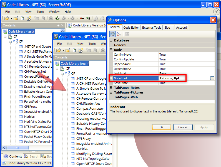Open the dropdown next to the back arrow icon

[x=68, y=18]
